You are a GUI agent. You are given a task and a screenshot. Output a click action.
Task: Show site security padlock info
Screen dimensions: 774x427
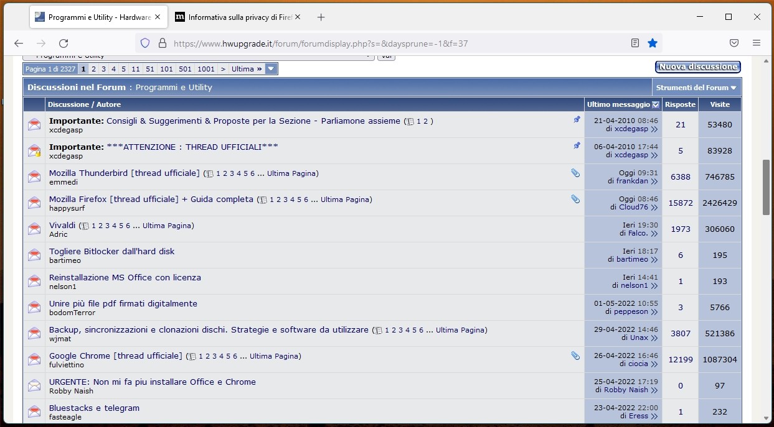tap(162, 43)
